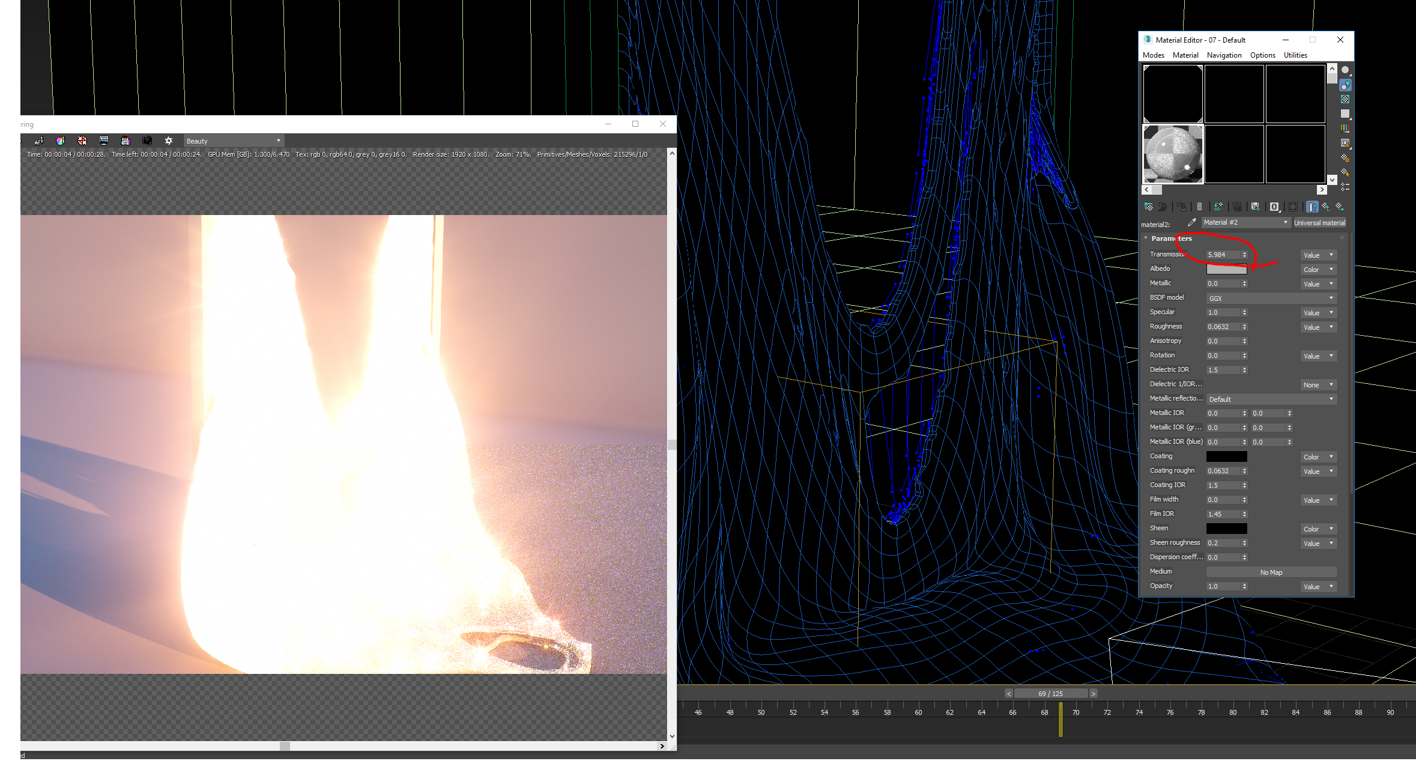The height and width of the screenshot is (764, 1416).
Task: Expand the BSDF model GGX dropdown
Action: tap(1271, 299)
